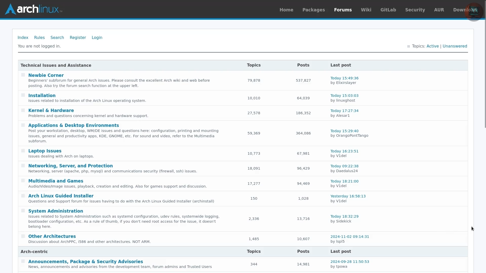Click the Newbie Corner forum status icon
This screenshot has height=273, width=486.
click(23, 75)
